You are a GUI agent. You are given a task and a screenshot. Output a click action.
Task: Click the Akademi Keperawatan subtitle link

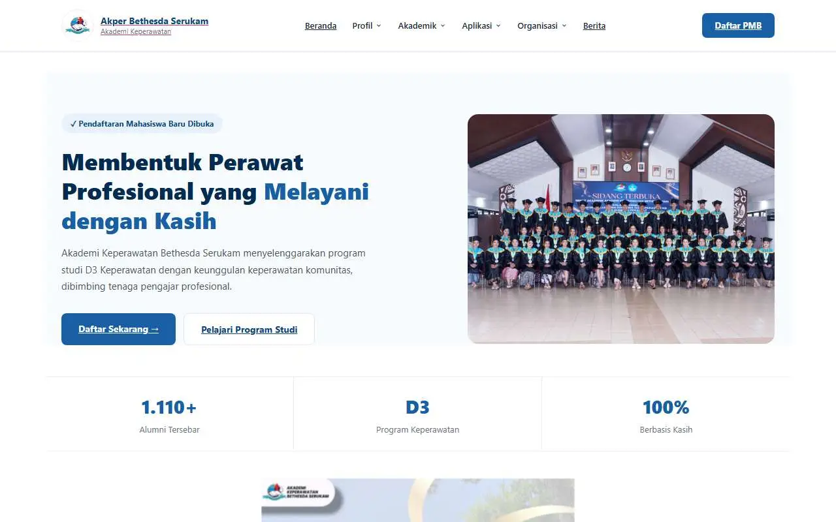(136, 31)
